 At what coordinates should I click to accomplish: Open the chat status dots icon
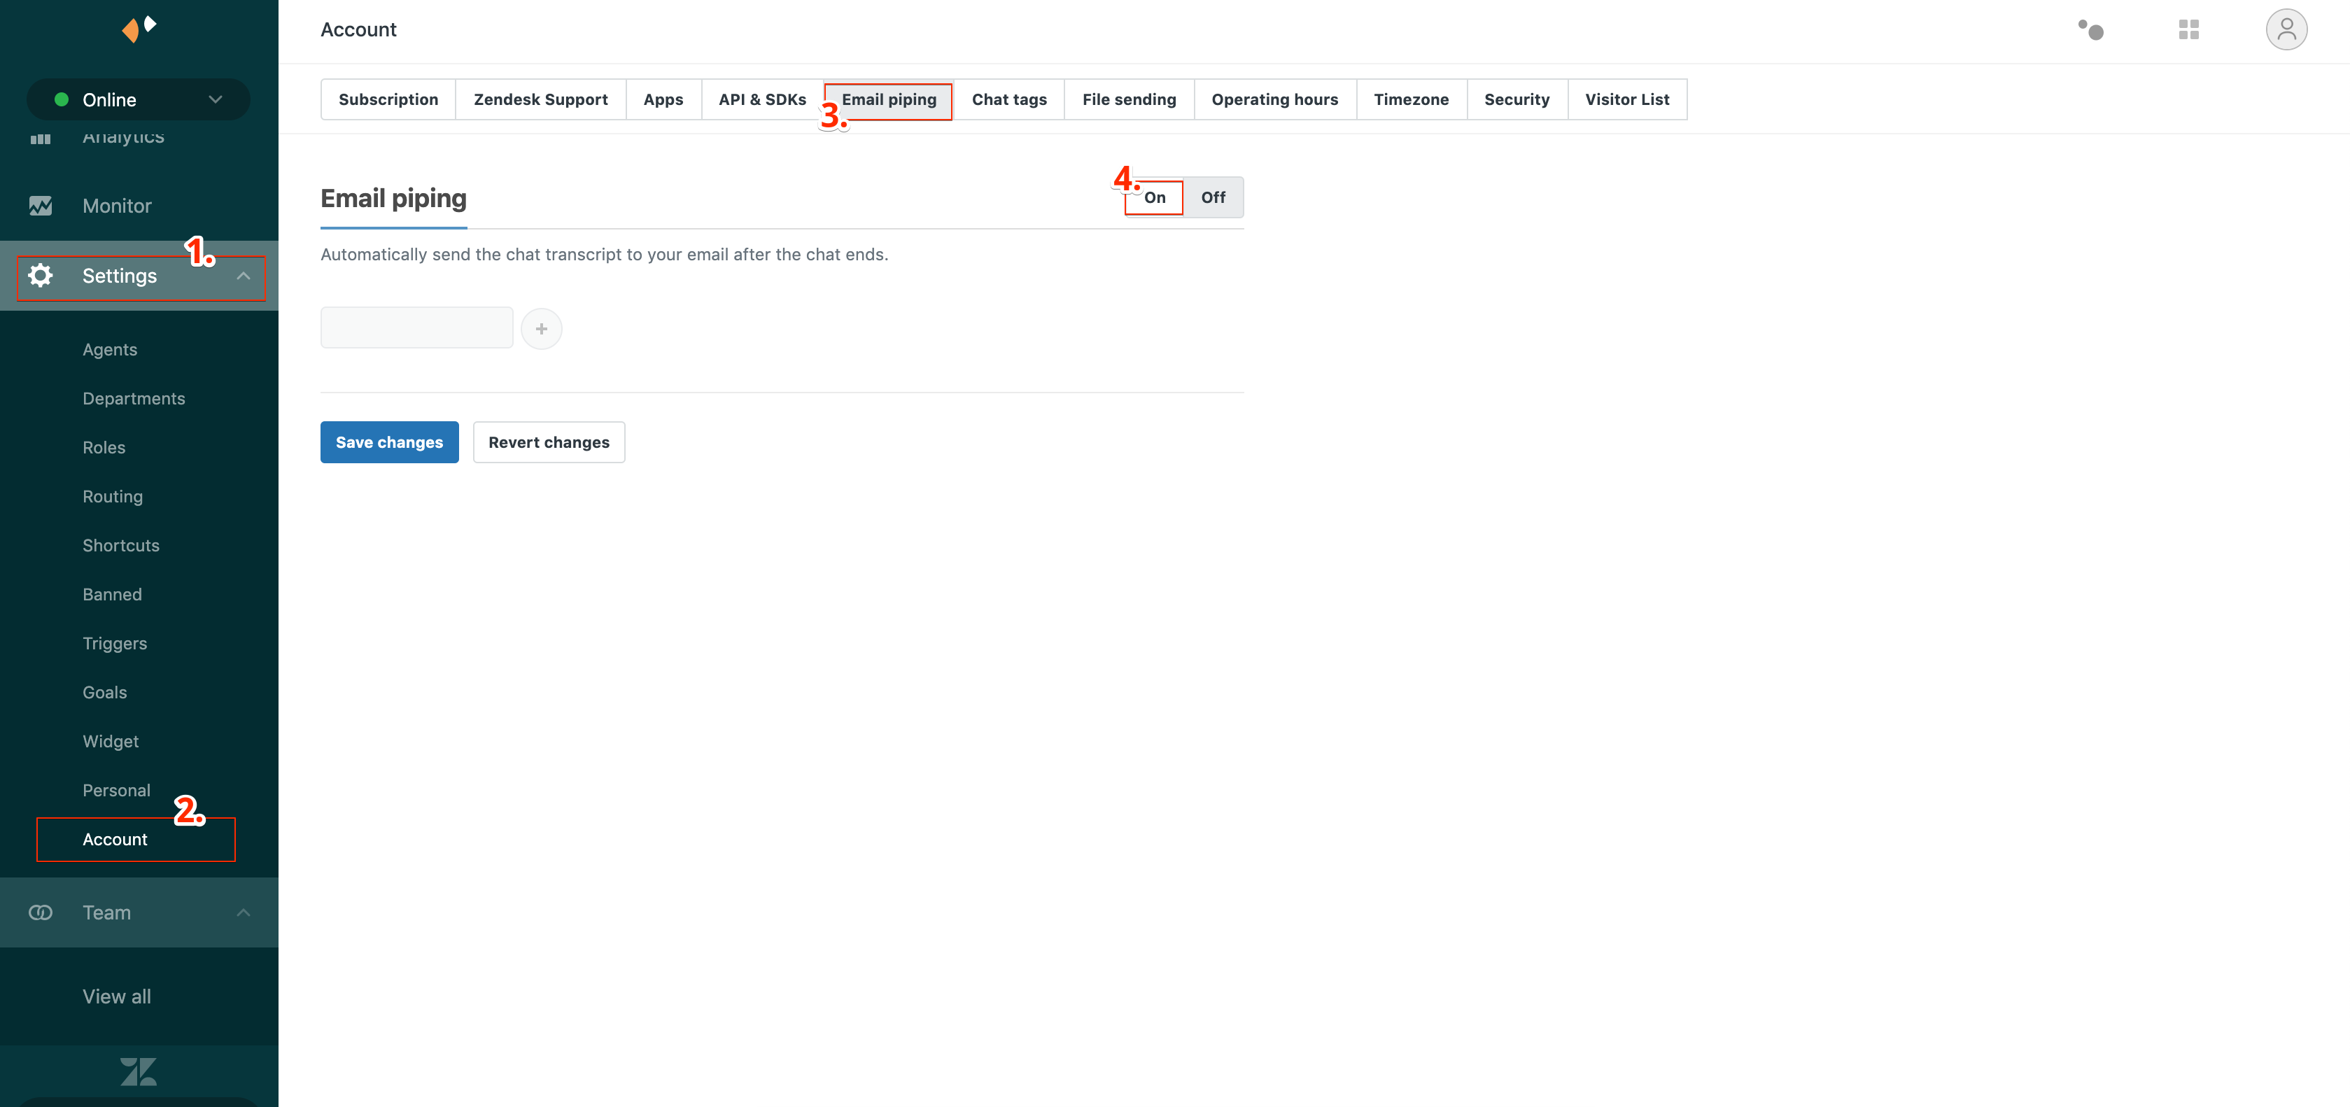point(2091,30)
